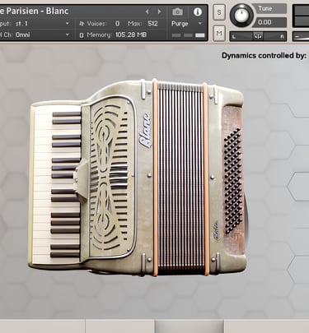Open the output st. 1 dropdown
Image resolution: width=309 pixels, height=333 pixels.
(35, 24)
